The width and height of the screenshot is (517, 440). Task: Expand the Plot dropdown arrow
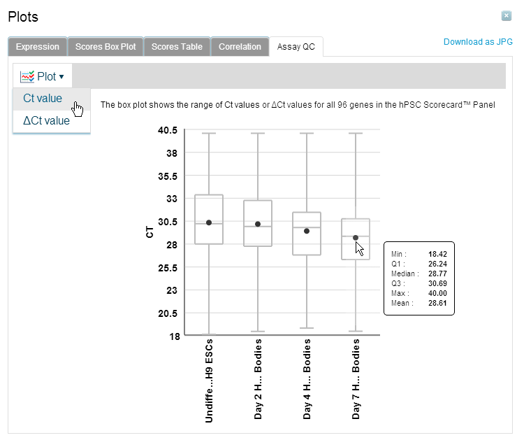pos(61,76)
